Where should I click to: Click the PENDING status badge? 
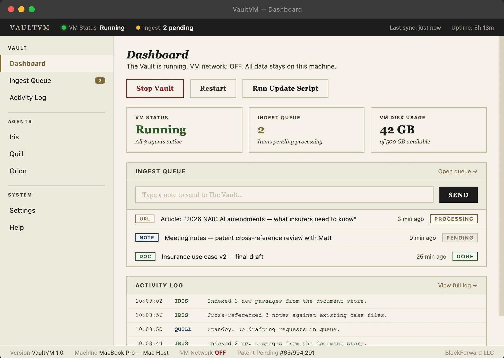point(460,238)
